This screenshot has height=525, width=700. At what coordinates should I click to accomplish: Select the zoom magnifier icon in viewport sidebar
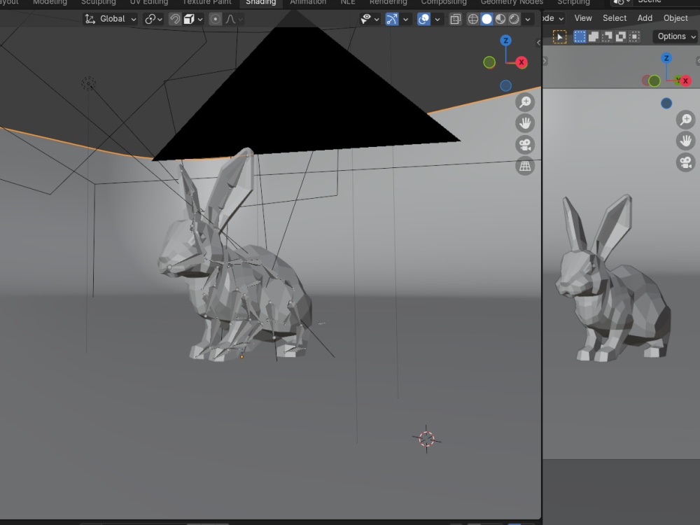point(525,101)
